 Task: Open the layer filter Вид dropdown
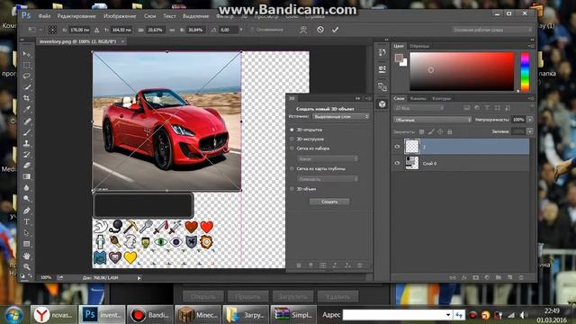click(x=418, y=108)
